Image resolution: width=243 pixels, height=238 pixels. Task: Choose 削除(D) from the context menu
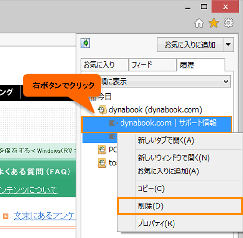click(179, 206)
